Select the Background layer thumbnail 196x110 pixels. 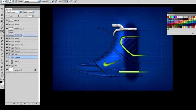[x=11, y=70]
